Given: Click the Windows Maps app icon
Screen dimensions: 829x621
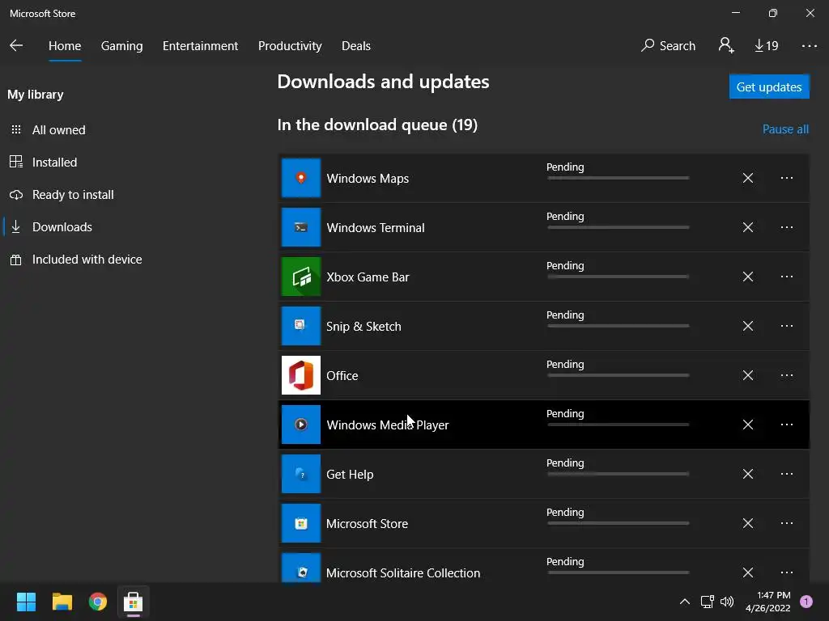Looking at the screenshot, I should [301, 178].
